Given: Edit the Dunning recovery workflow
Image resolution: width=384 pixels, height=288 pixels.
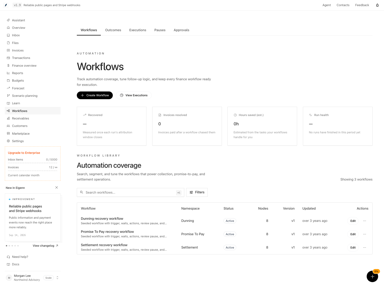Looking at the screenshot, I should [353, 221].
